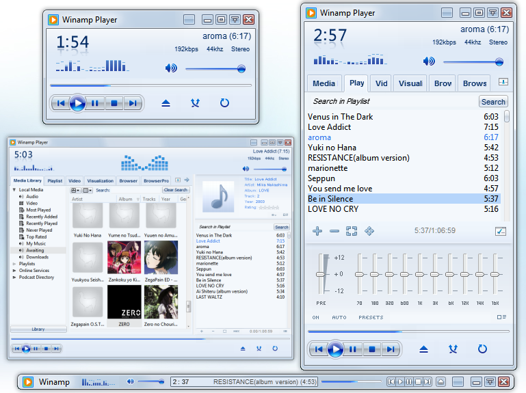Open the Visualization tab in the library window
The height and width of the screenshot is (393, 526).
tap(101, 180)
